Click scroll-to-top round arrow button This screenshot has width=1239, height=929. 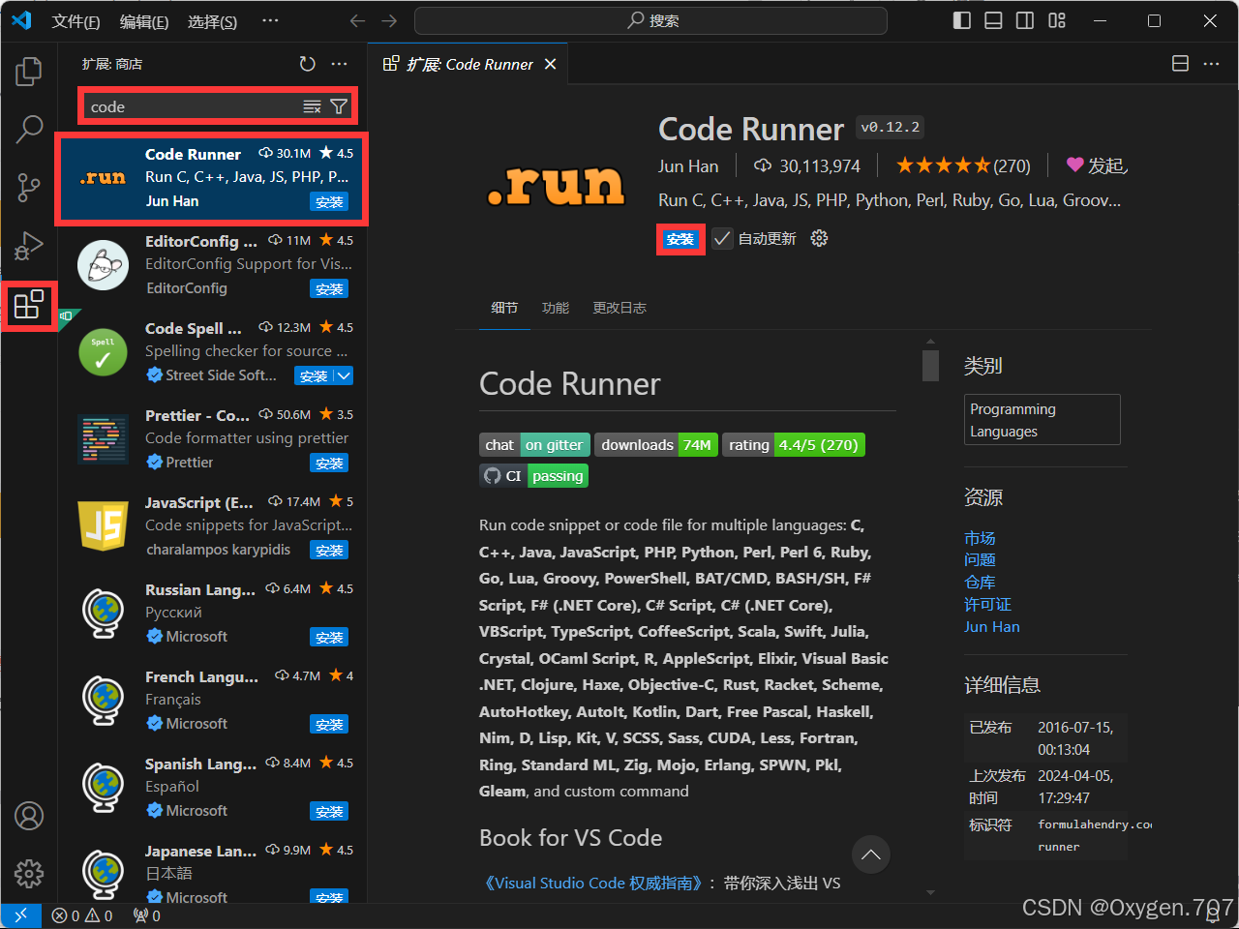click(871, 854)
